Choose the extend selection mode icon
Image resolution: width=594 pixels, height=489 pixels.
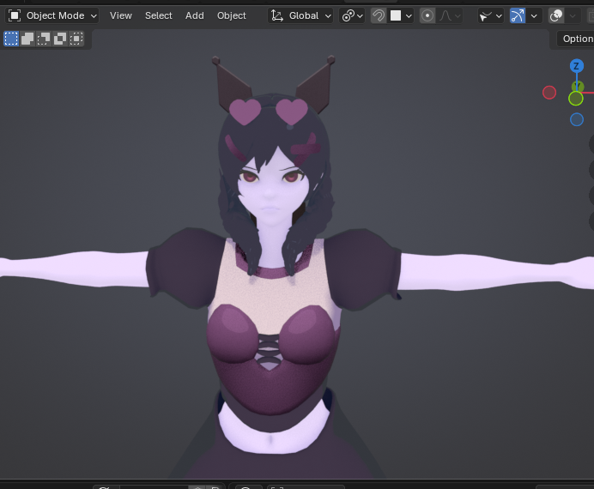pyautogui.click(x=27, y=39)
